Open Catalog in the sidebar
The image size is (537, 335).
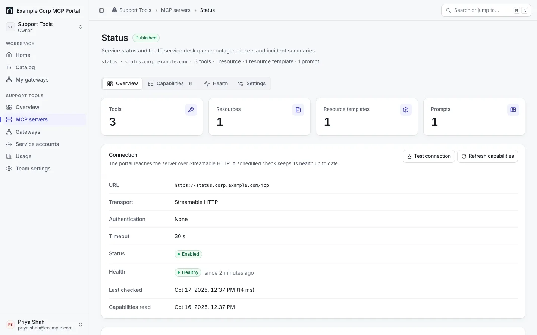(44, 67)
